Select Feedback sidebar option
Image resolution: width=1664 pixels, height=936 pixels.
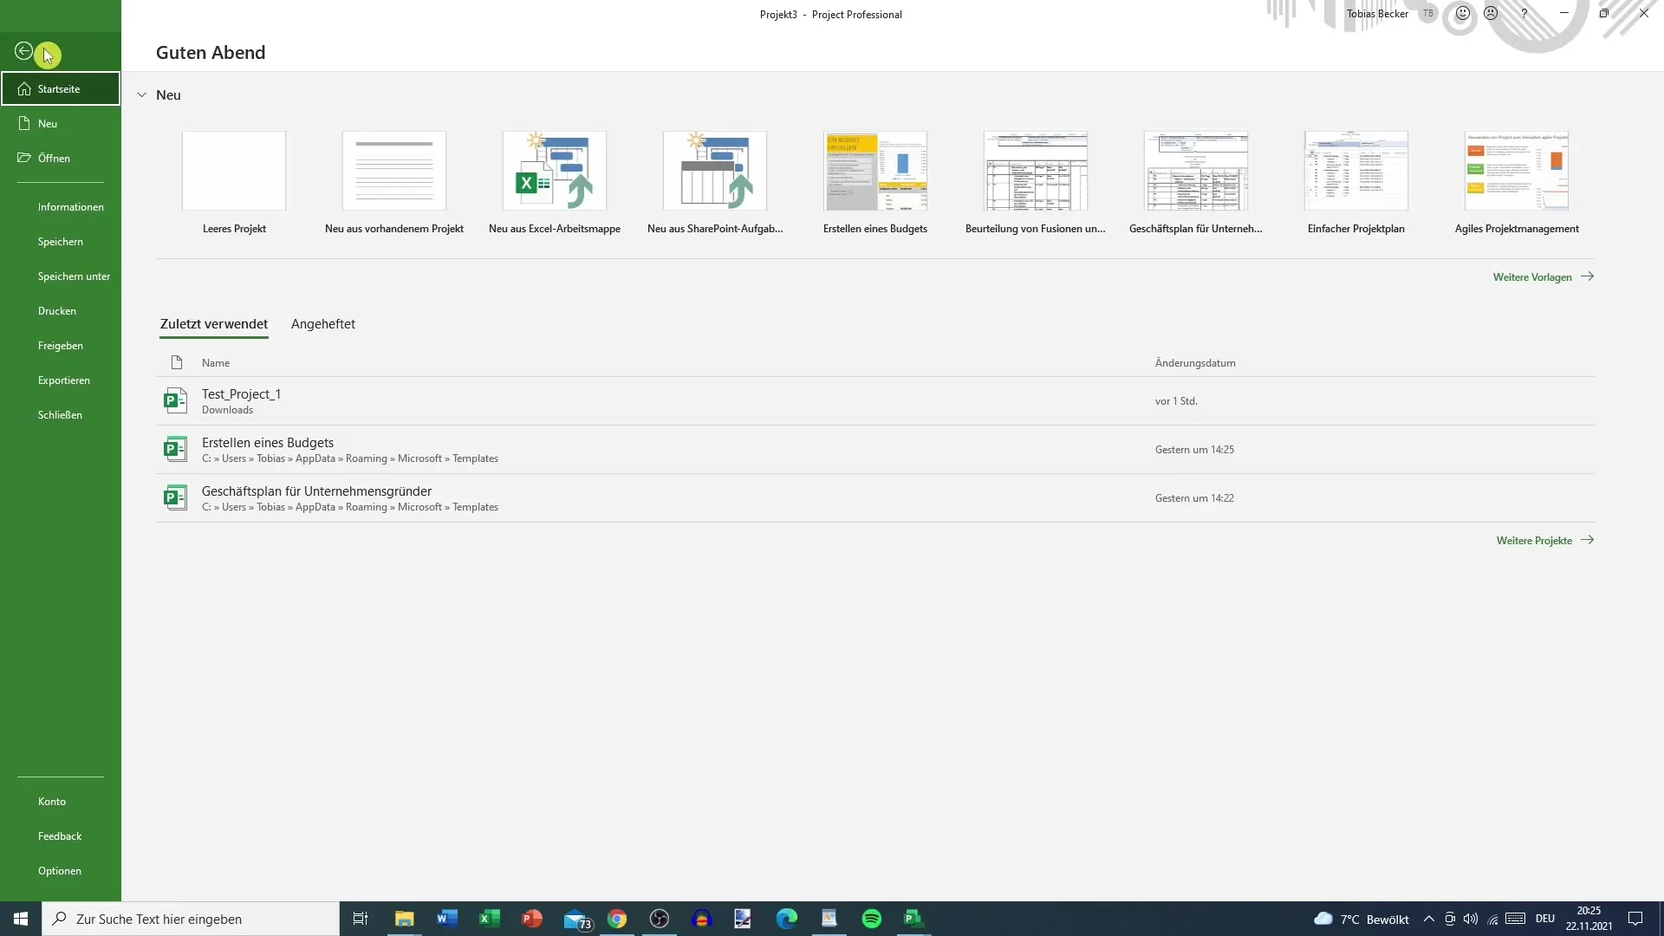click(60, 835)
